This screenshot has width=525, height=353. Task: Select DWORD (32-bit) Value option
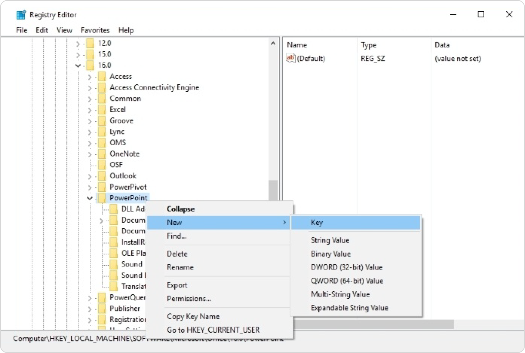[346, 267]
